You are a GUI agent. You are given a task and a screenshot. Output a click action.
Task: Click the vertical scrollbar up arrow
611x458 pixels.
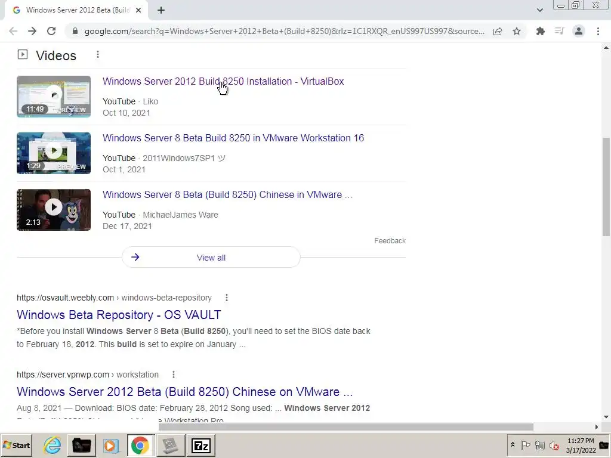click(x=606, y=48)
